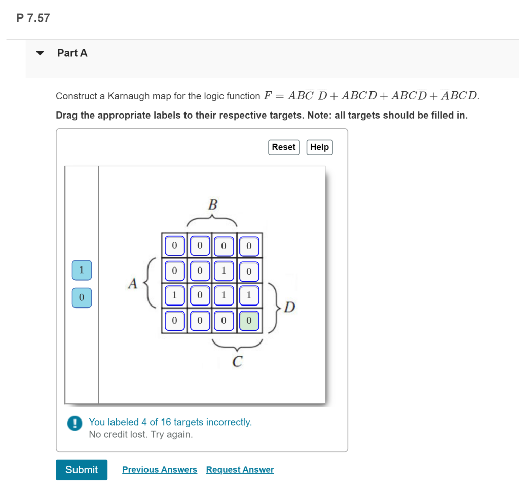Select the leftmost "1" cell in the third row
The width and height of the screenshot is (519, 496).
(x=174, y=295)
